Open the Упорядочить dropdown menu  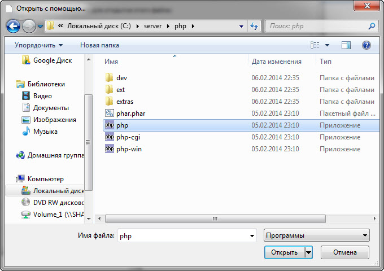[x=38, y=45]
